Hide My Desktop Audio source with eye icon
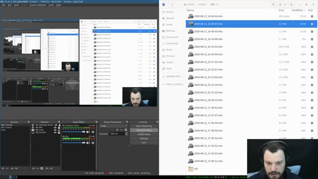Image resolution: width=318 pixels, height=179 pixels. 56,125
